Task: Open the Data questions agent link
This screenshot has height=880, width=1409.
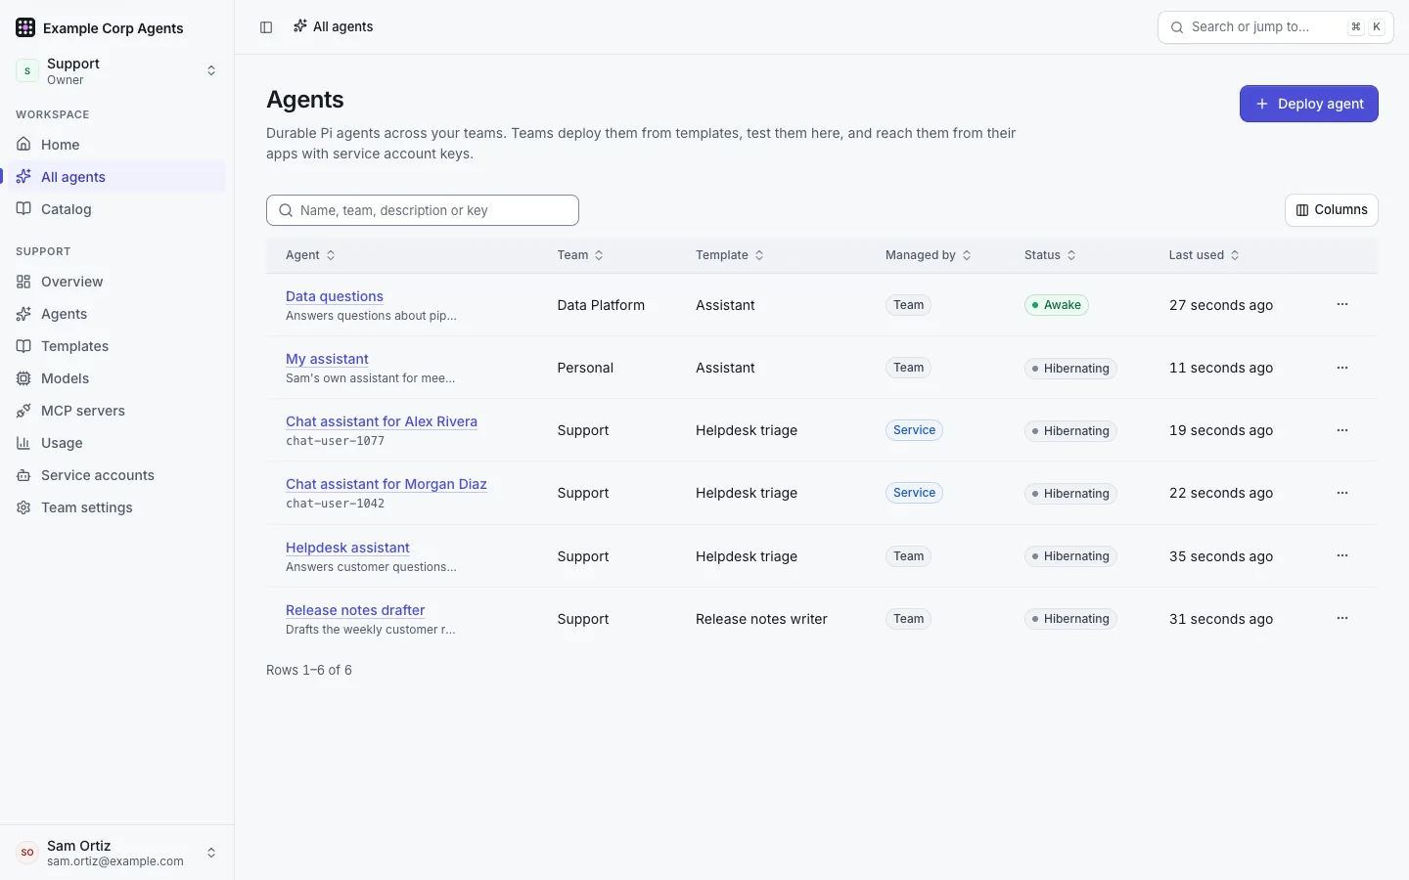Action: (x=335, y=296)
